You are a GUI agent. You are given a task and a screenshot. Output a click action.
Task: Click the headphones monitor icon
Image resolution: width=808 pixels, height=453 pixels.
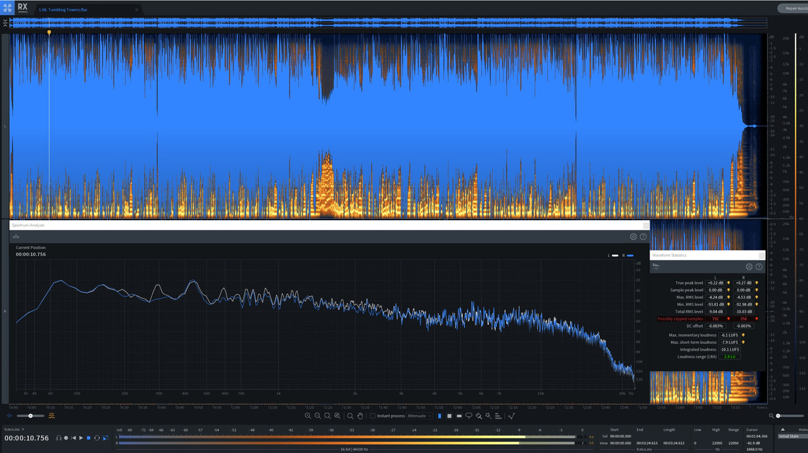pos(59,438)
